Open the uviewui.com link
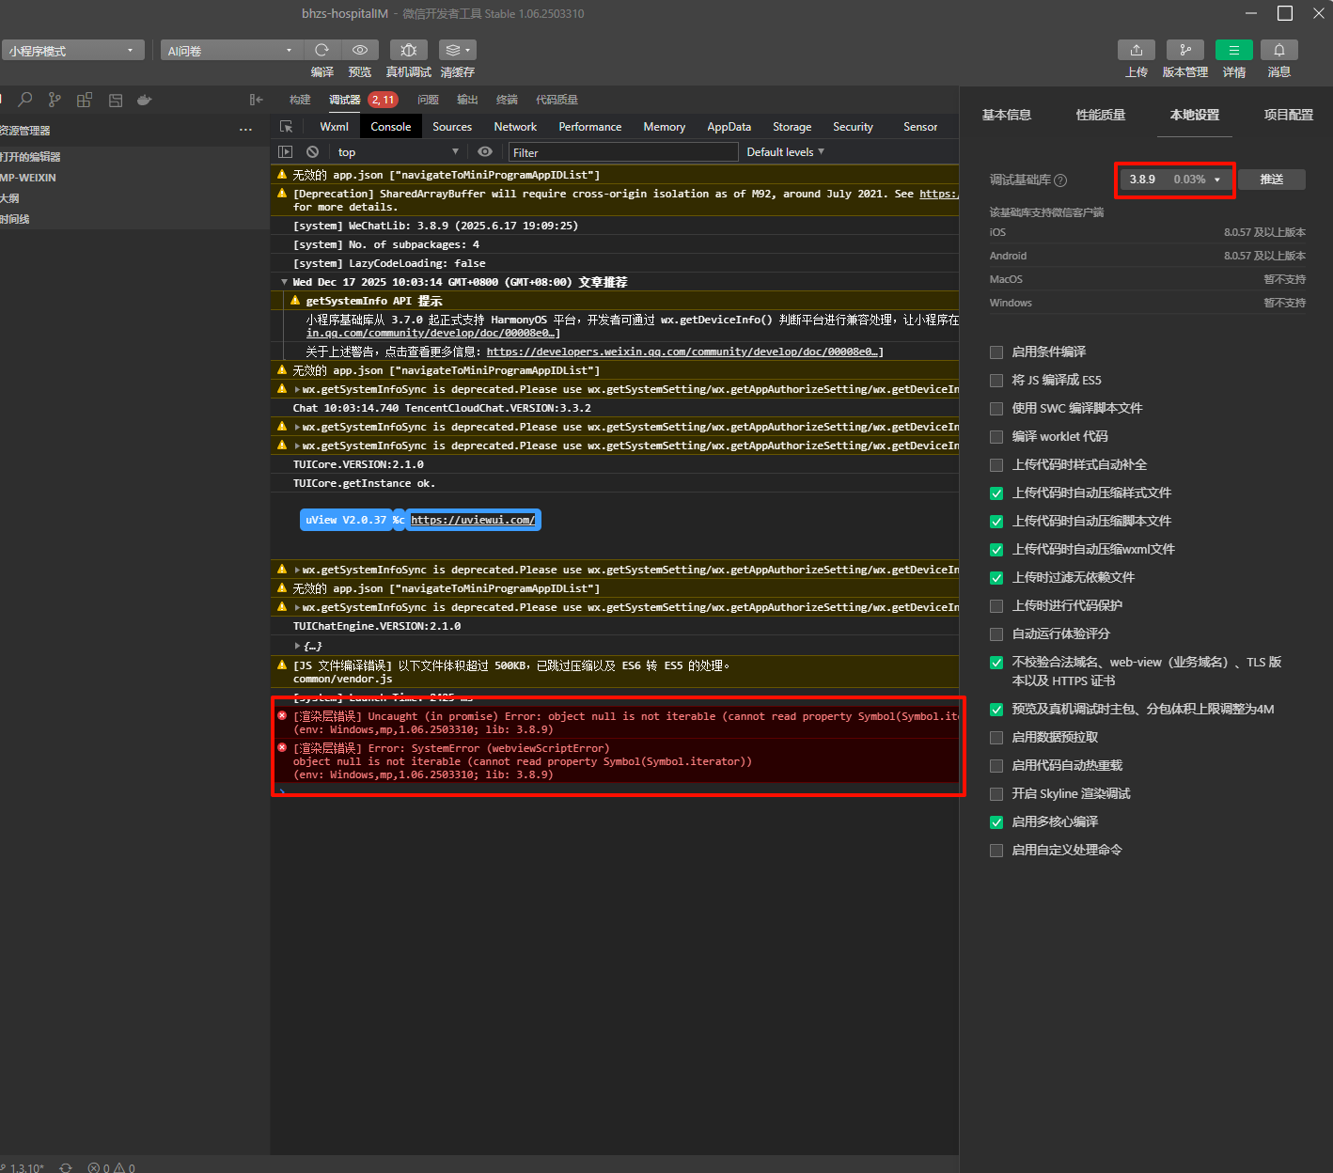1333x1173 pixels. pos(473,520)
